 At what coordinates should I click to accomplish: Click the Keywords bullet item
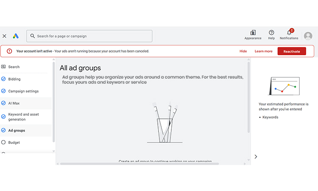[270, 117]
